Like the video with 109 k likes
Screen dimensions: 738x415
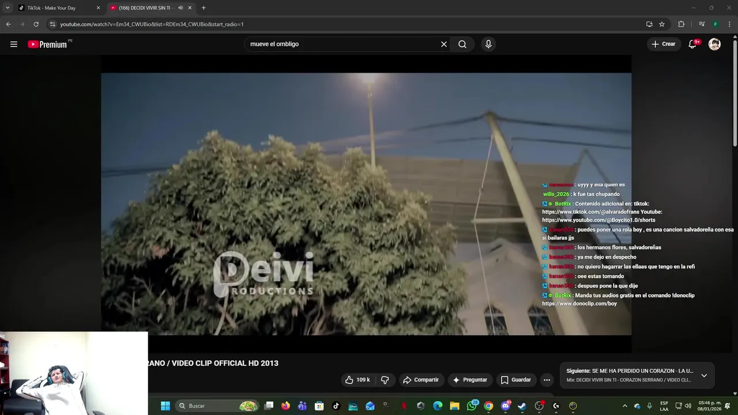pyautogui.click(x=357, y=380)
